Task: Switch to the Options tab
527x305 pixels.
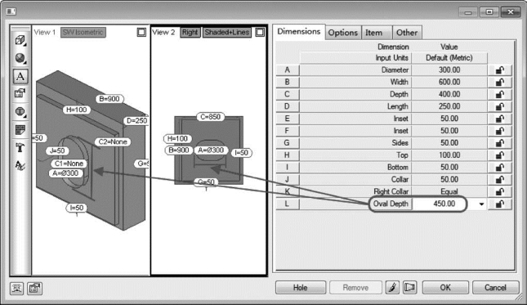Action: click(x=343, y=33)
